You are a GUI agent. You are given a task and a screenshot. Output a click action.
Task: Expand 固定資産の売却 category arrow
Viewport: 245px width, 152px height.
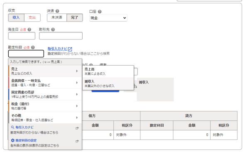[77, 94]
